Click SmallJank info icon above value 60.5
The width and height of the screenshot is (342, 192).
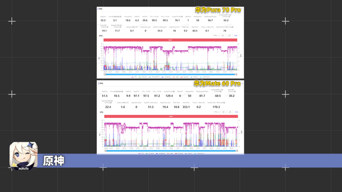pyautogui.click(x=221, y=91)
